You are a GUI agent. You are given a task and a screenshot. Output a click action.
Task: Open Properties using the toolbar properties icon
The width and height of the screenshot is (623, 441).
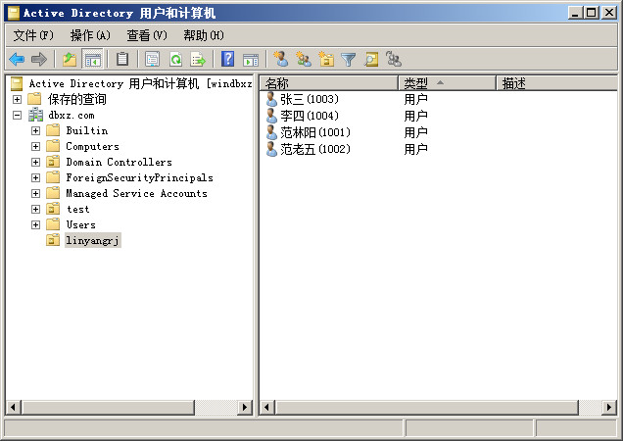click(x=152, y=60)
